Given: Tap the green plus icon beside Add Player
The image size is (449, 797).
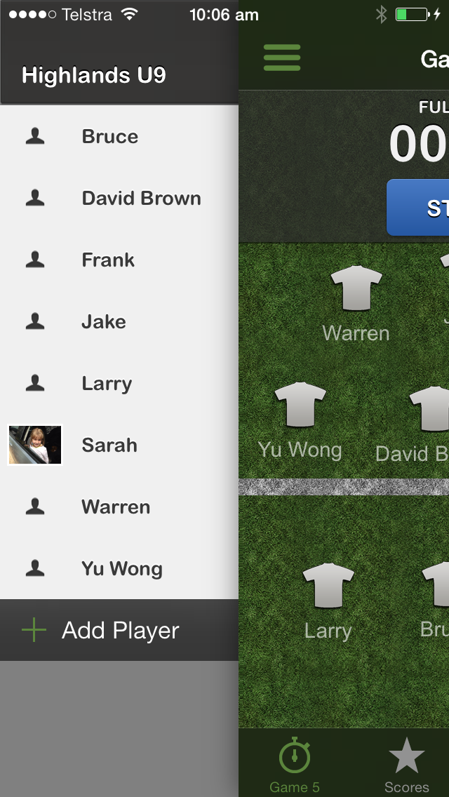Looking at the screenshot, I should pos(34,631).
